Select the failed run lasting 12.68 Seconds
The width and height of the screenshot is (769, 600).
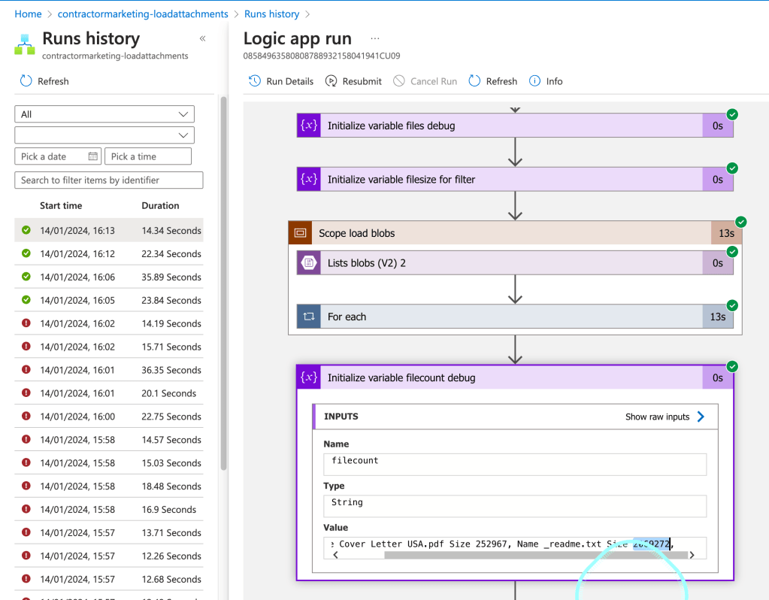(109, 579)
